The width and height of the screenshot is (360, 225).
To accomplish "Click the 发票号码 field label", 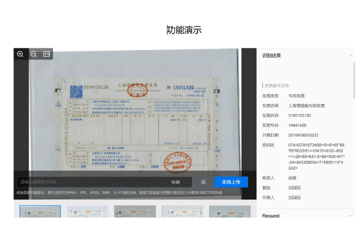I will (270, 125).
